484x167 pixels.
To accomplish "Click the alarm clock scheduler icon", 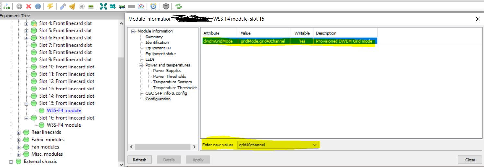I will pos(153,6).
